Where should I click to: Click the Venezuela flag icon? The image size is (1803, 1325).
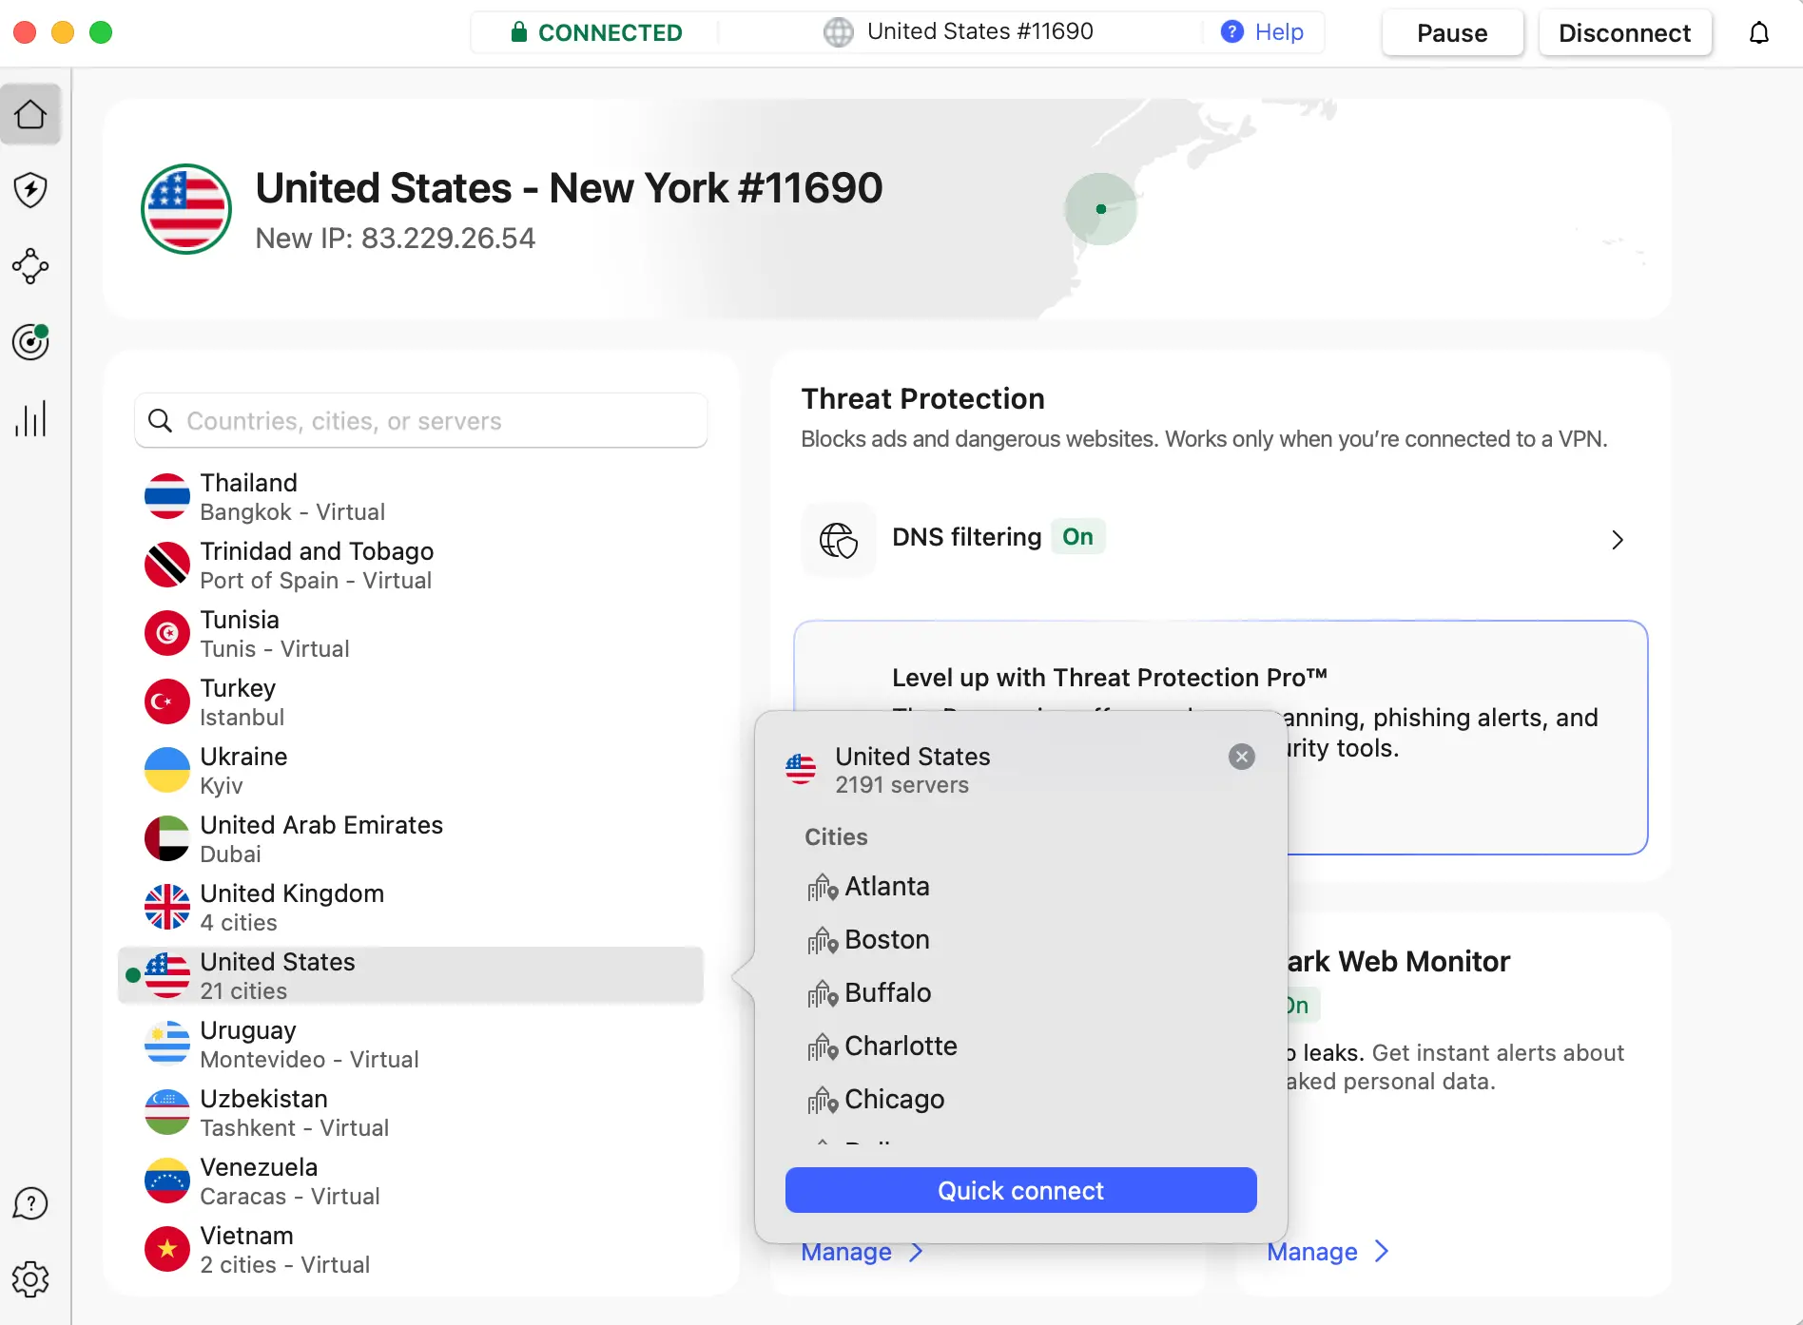click(167, 1181)
